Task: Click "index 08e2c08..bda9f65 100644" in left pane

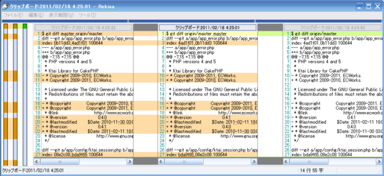Action: (72, 155)
